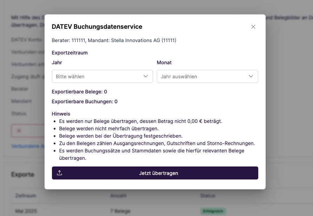Expand the Monat combo box under Exportzeitraum

207,76
